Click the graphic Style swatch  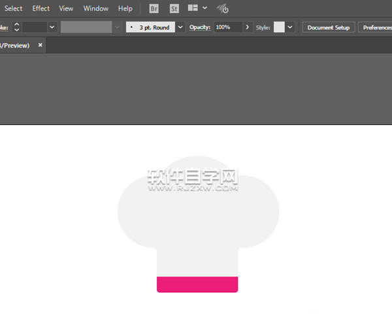(279, 27)
